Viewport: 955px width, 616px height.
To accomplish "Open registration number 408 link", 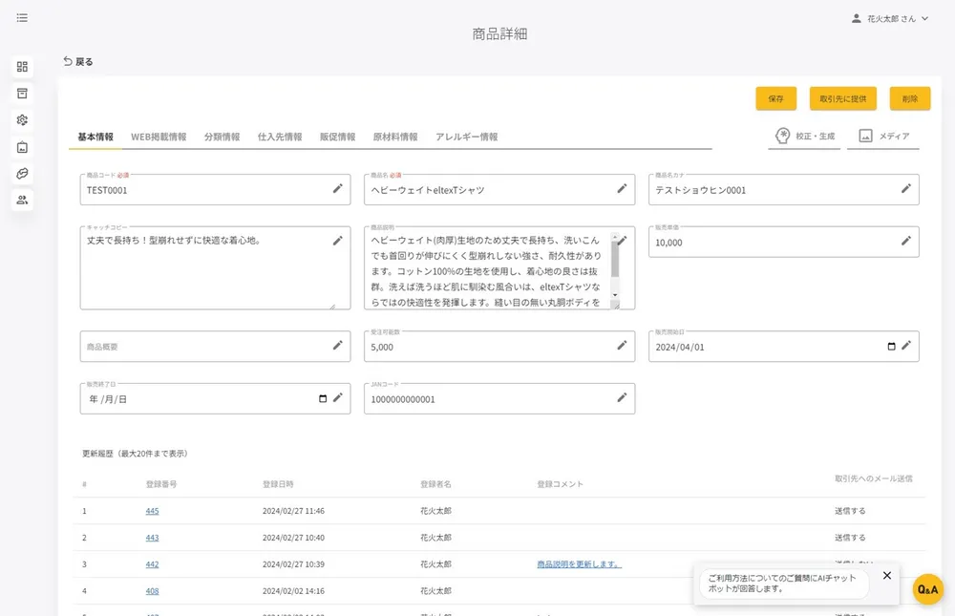I will (x=152, y=591).
